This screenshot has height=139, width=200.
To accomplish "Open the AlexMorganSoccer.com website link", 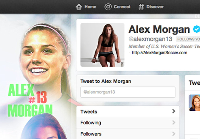I will (x=159, y=53).
